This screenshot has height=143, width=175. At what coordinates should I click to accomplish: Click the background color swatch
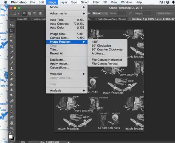point(13,139)
